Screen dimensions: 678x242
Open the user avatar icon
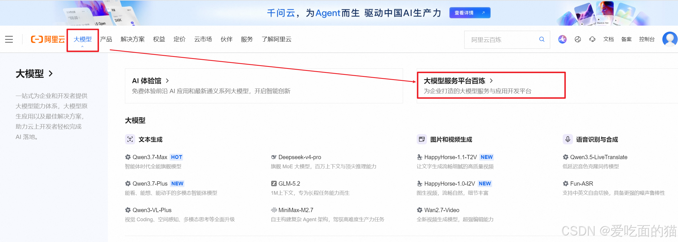click(670, 39)
